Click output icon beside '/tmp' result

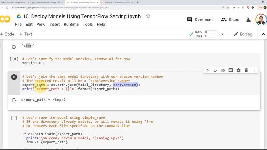pos(14,47)
